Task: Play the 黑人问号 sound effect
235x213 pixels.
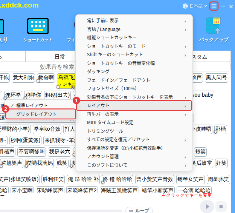Action: coord(216,78)
